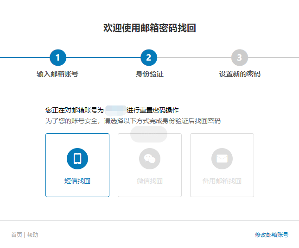Screen dimensions: 299x248
Task: Click the gray step 3 circle
Action: [240, 57]
